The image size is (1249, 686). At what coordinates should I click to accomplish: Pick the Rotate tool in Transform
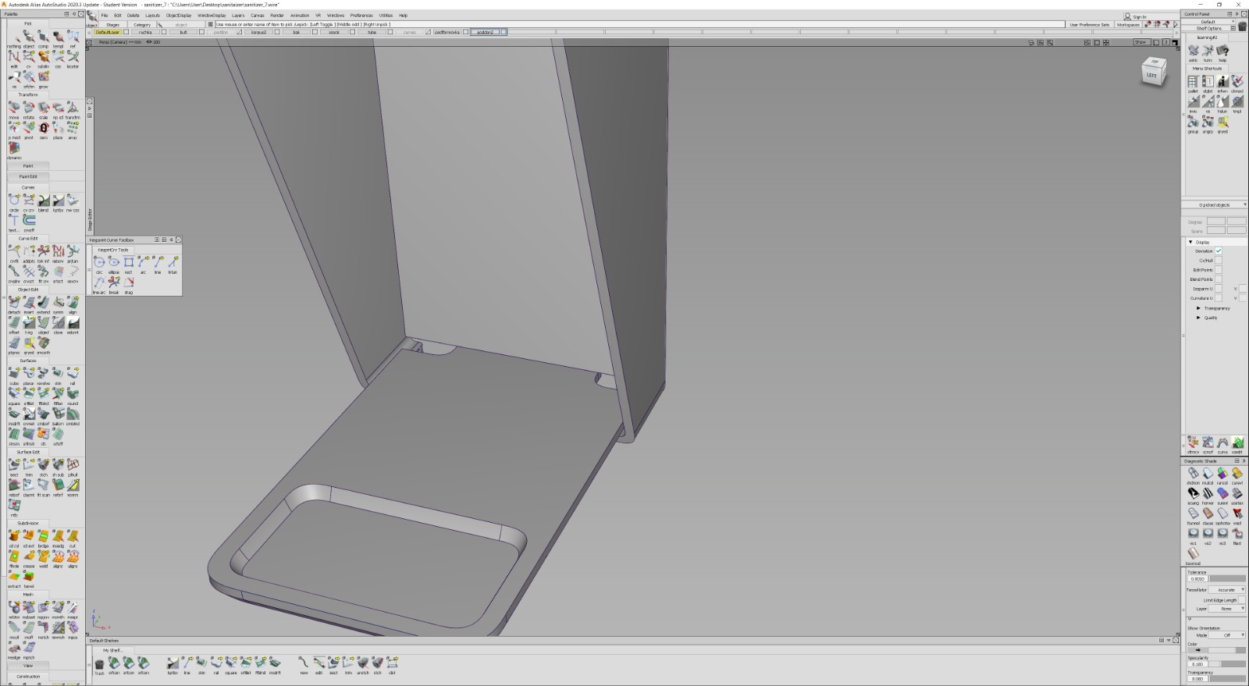coord(29,108)
